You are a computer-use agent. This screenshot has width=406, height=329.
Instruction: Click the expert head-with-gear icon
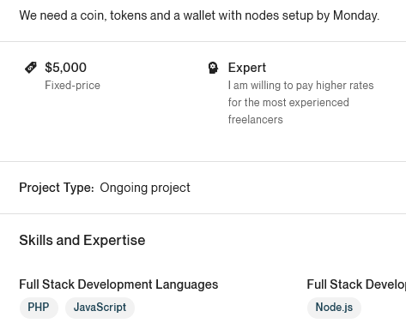tap(213, 68)
